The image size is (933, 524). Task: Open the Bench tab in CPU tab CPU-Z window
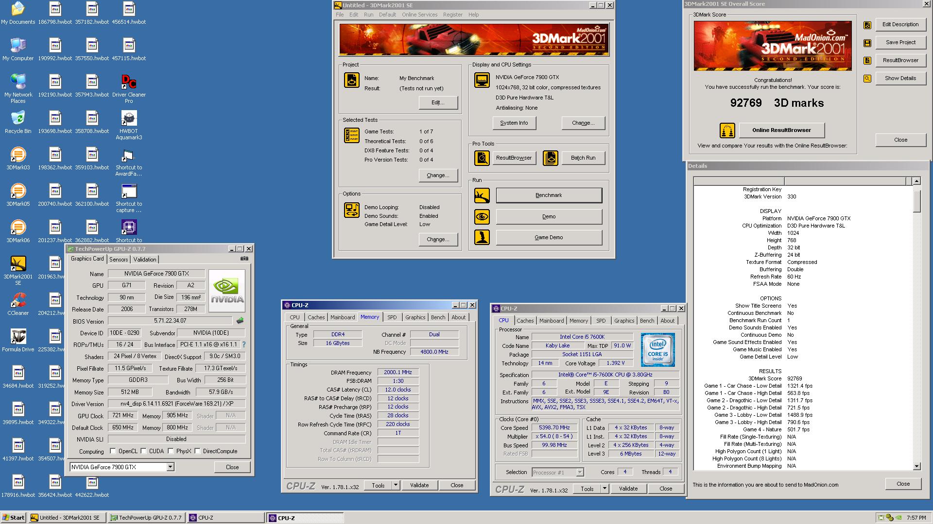(x=647, y=321)
